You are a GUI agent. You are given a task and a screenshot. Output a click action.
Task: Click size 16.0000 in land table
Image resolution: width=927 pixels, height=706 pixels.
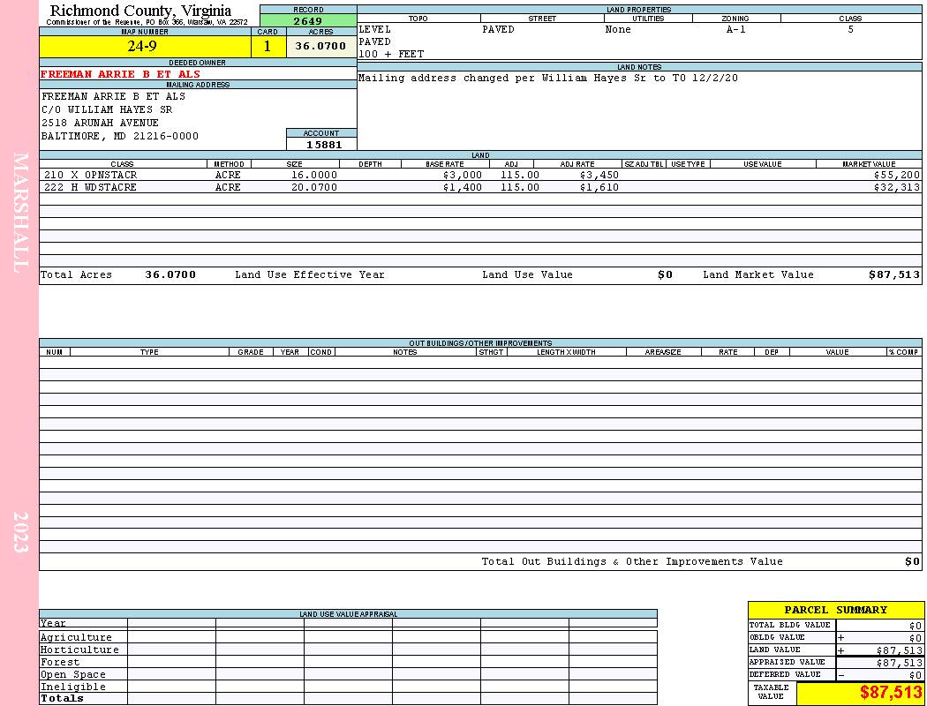click(314, 176)
